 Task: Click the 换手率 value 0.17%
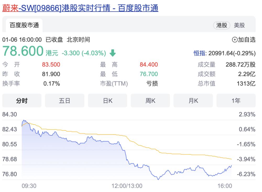(x=52, y=84)
